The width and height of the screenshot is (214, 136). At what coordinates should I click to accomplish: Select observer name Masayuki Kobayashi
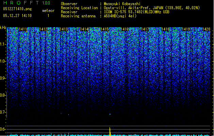click(x=122, y=4)
